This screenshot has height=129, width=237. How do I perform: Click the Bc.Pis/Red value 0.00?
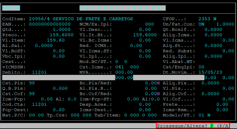point(151,83)
